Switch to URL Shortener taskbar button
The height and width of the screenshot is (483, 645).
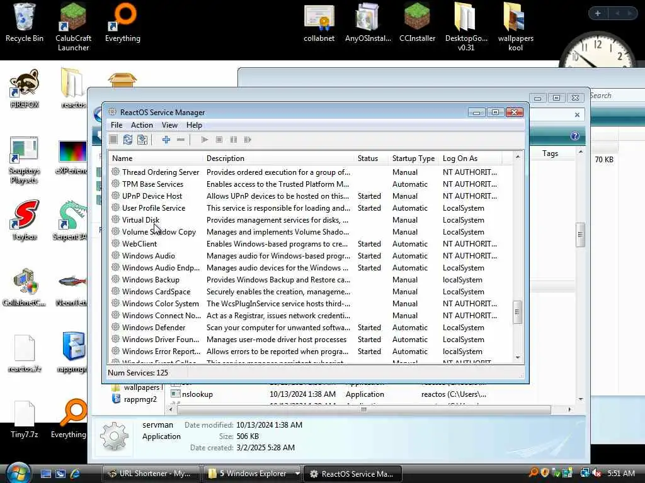151,474
